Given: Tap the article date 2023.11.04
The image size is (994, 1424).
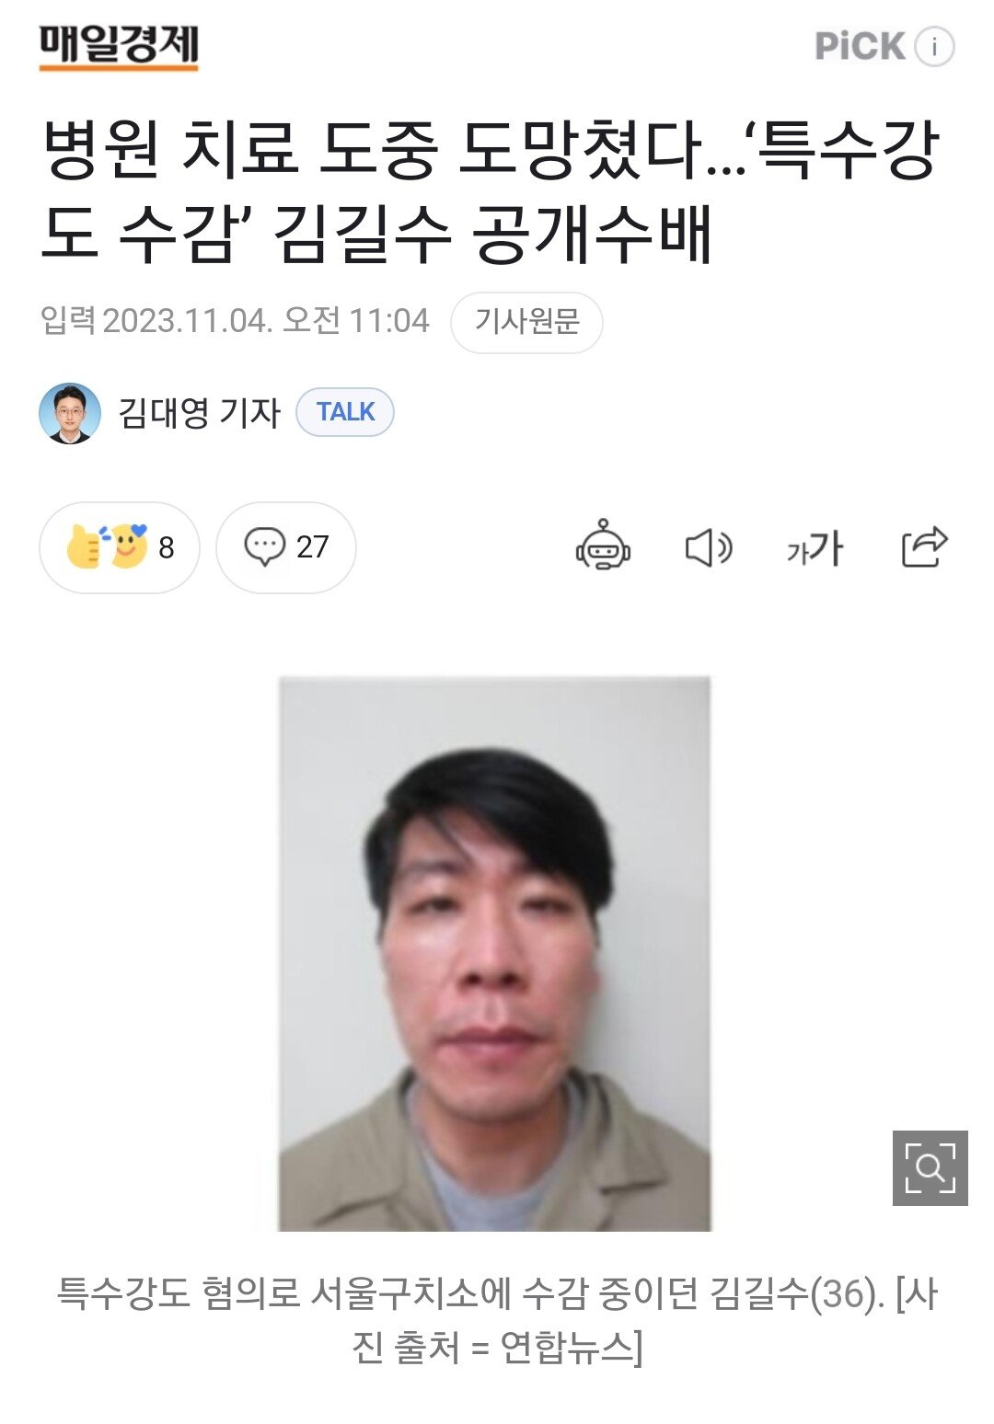Looking at the screenshot, I should (x=187, y=321).
